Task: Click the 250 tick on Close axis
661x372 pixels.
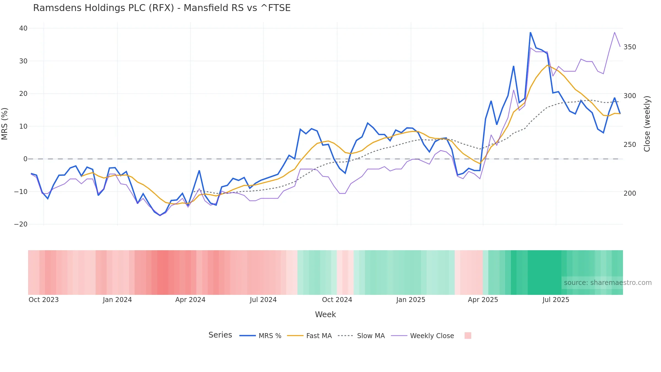Action: click(x=630, y=145)
